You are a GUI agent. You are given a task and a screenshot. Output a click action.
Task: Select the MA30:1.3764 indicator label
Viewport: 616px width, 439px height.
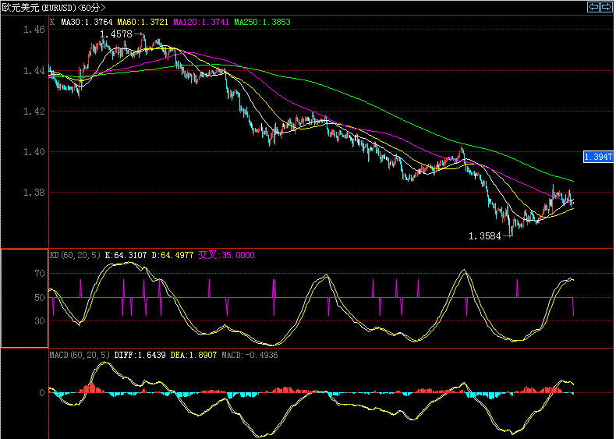87,22
